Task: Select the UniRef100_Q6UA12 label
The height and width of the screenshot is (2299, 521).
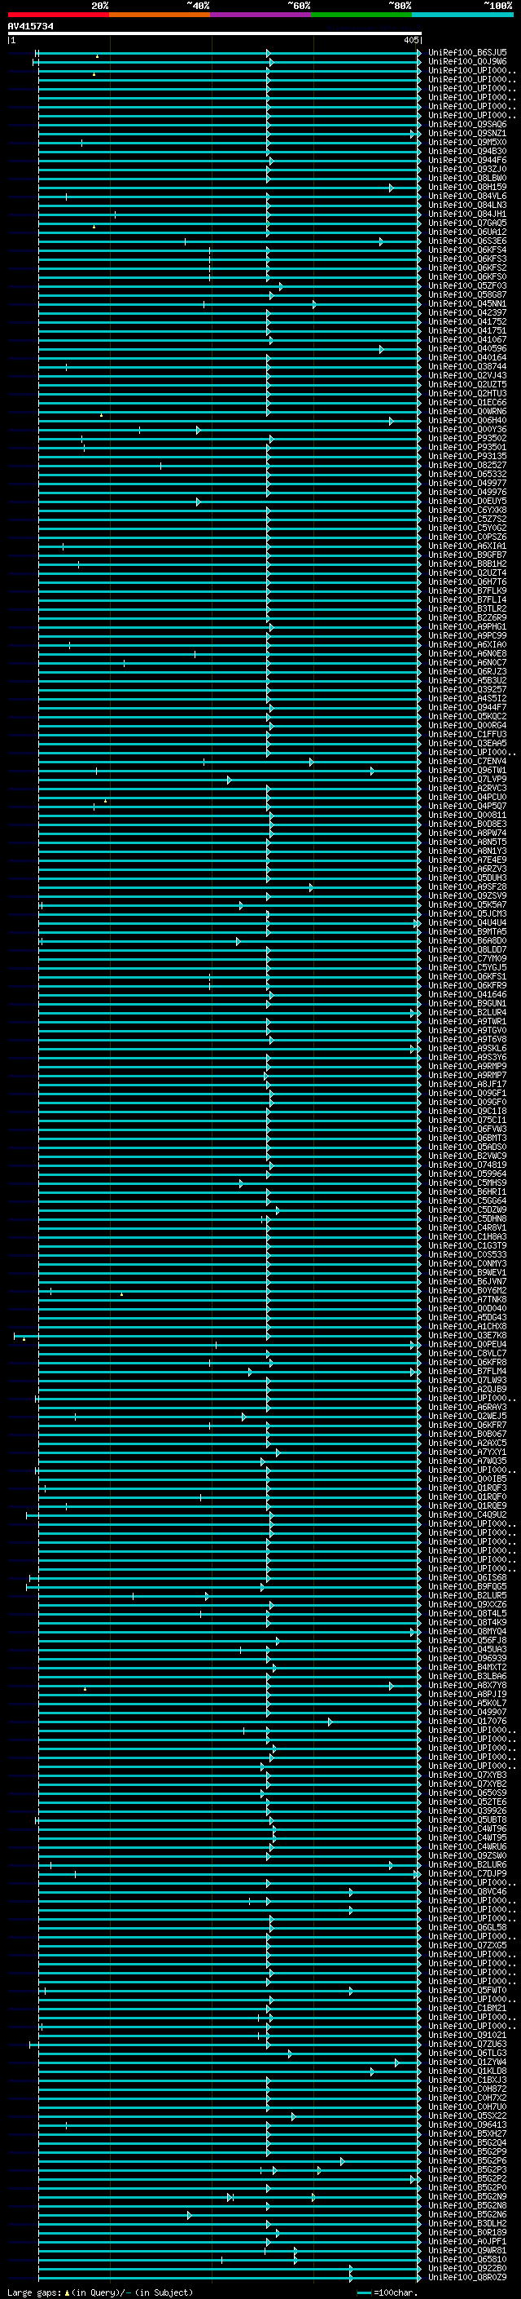Action: [467, 232]
